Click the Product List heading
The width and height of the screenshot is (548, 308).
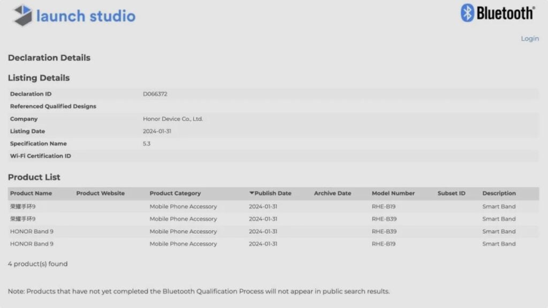click(x=34, y=177)
